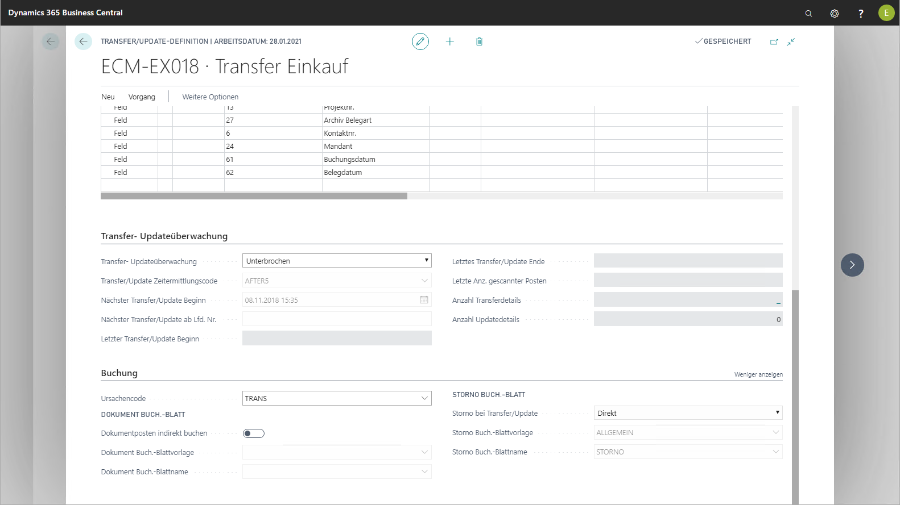This screenshot has height=505, width=900.
Task: Click the pencil edit icon
Action: point(420,41)
